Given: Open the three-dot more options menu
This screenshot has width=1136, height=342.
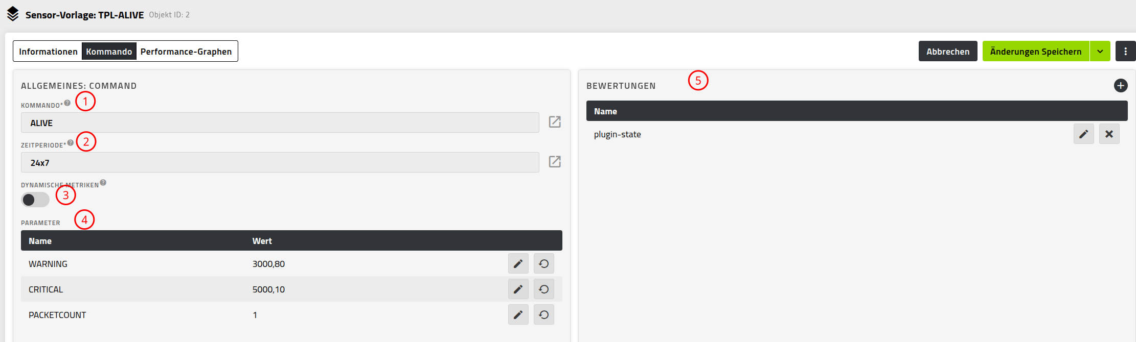Looking at the screenshot, I should [x=1125, y=51].
